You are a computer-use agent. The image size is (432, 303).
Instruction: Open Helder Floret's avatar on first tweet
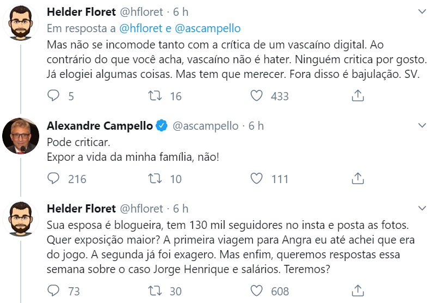coord(21,21)
